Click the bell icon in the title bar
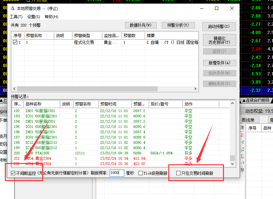The image size is (273, 199). tap(13, 9)
